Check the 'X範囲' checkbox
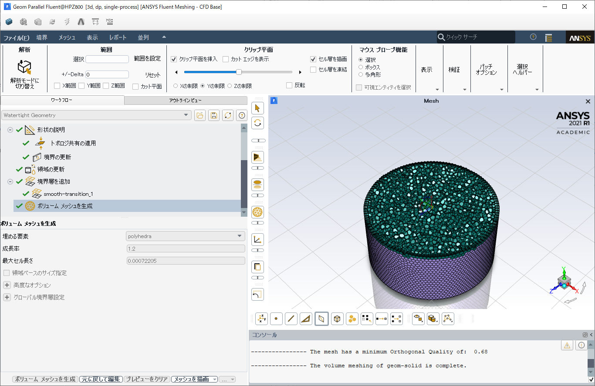Image resolution: width=595 pixels, height=386 pixels. (x=57, y=86)
